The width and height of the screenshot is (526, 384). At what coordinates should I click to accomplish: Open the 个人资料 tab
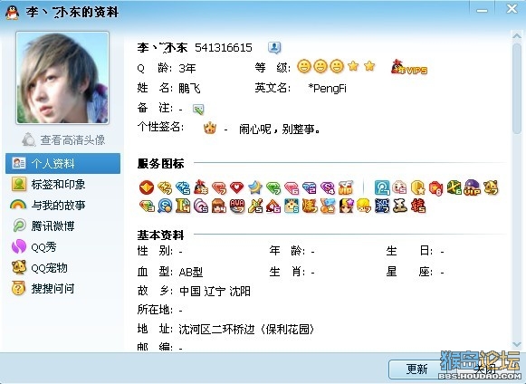pos(63,163)
